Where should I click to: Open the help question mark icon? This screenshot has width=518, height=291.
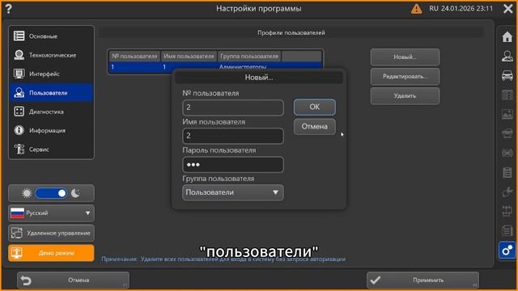[9, 9]
